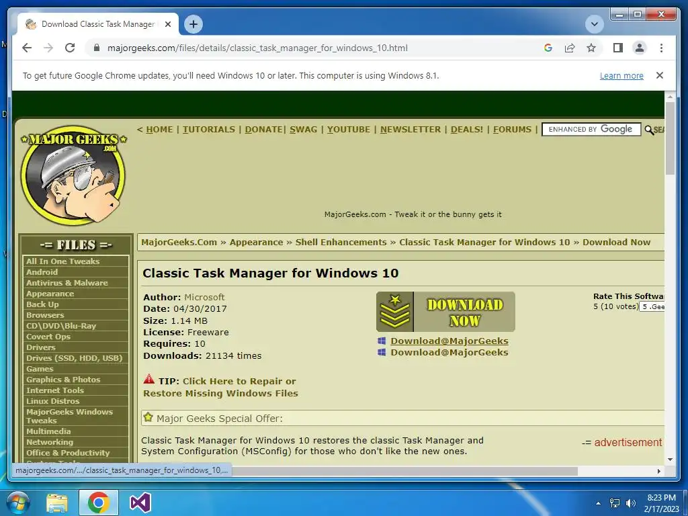Open Visual Studio from the taskbar

(140, 503)
